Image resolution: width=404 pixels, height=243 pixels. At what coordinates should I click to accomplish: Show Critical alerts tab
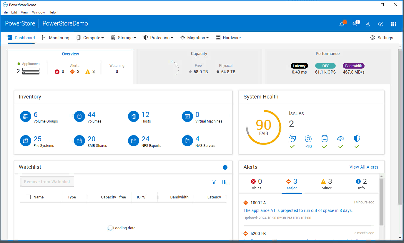[256, 184]
